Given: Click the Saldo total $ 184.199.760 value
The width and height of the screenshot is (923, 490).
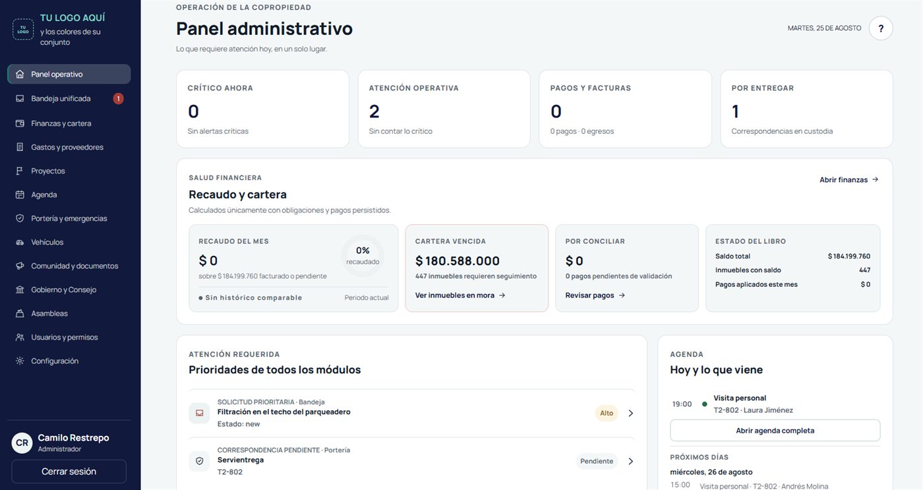Looking at the screenshot, I should [849, 256].
